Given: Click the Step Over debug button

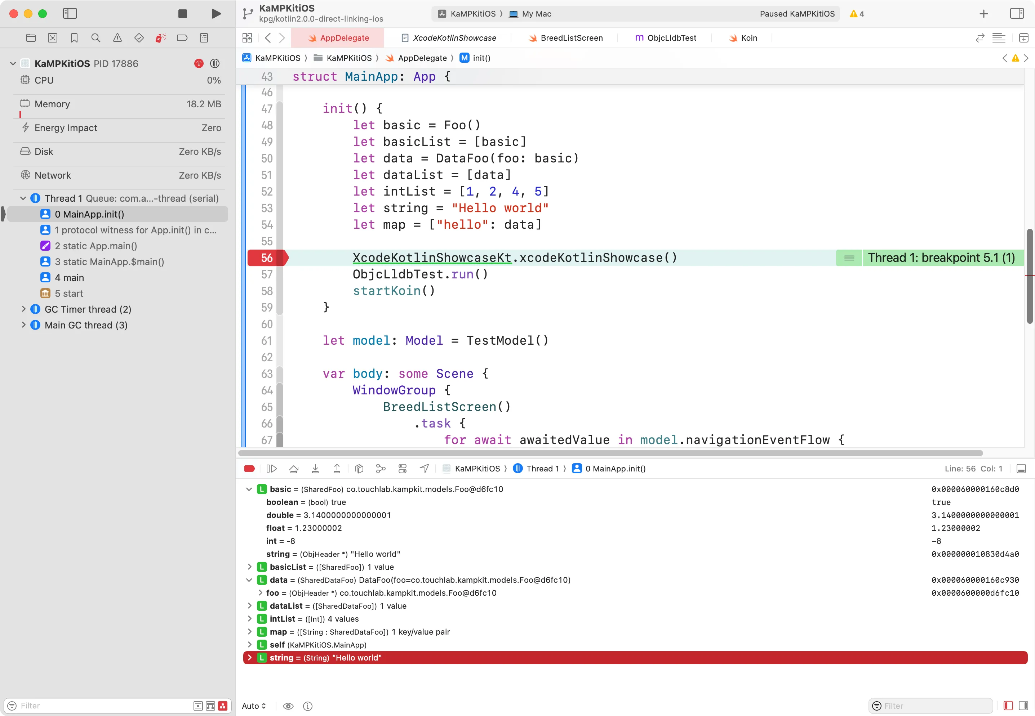Looking at the screenshot, I should (x=294, y=468).
